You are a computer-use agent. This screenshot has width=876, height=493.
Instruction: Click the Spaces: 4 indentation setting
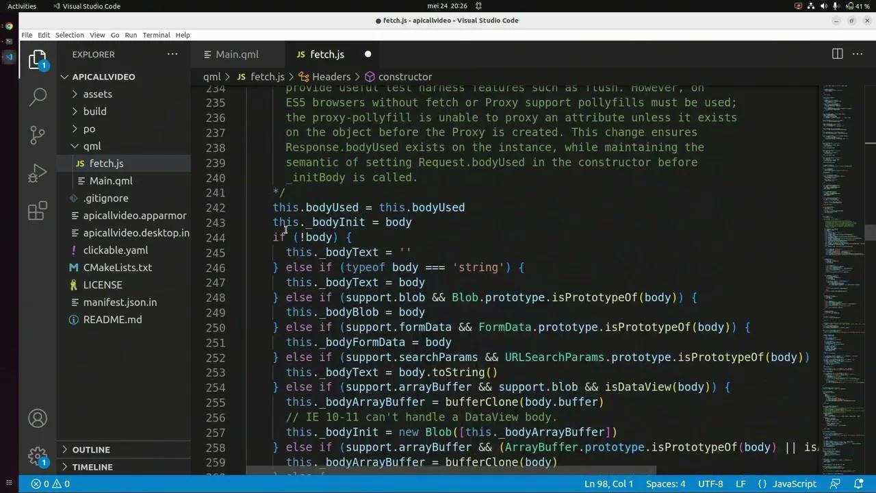665,484
